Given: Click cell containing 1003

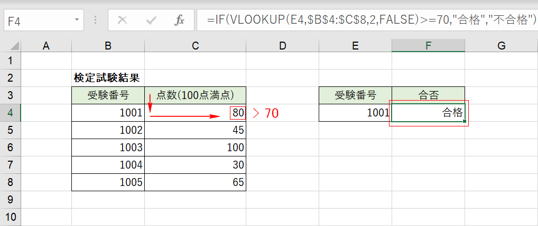Looking at the screenshot, I should pos(108,148).
